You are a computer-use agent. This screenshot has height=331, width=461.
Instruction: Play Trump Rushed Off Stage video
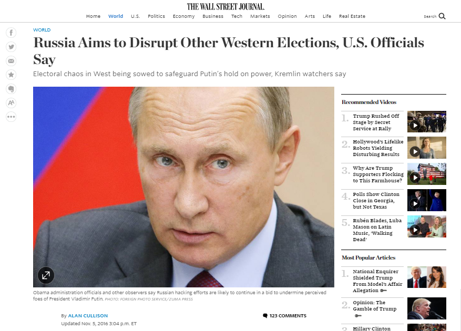pyautogui.click(x=415, y=125)
